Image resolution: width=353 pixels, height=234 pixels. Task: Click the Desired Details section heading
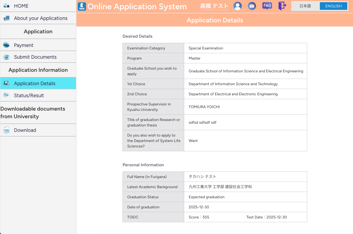[x=138, y=36]
